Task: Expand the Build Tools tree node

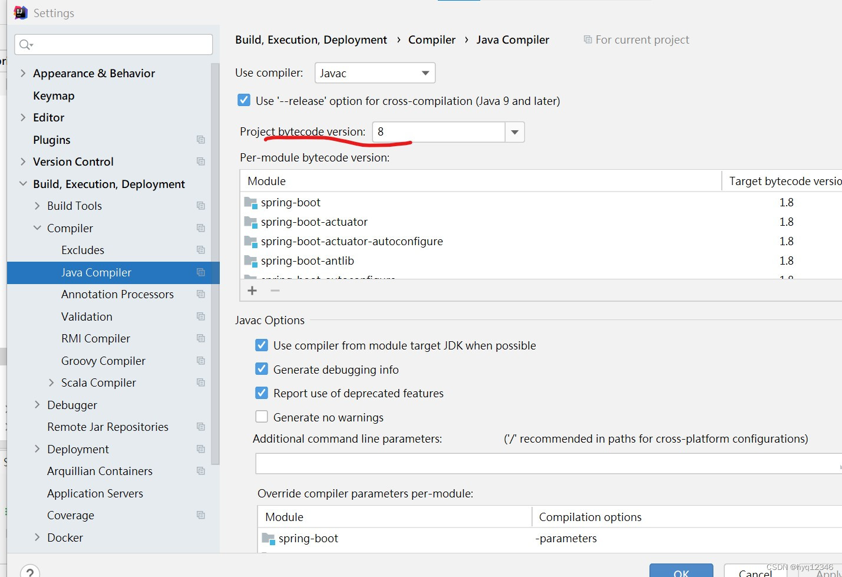Action: click(x=37, y=206)
